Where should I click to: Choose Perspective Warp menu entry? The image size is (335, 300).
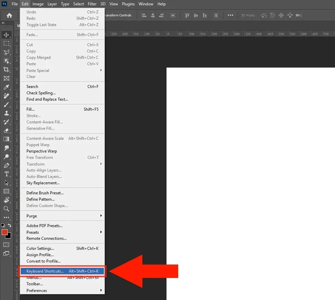(62, 151)
